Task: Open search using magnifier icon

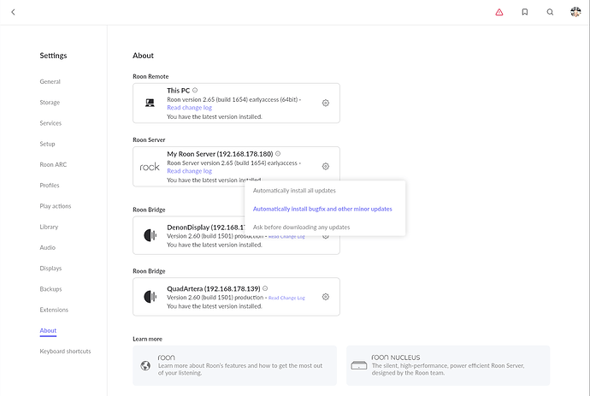Action: coord(550,12)
